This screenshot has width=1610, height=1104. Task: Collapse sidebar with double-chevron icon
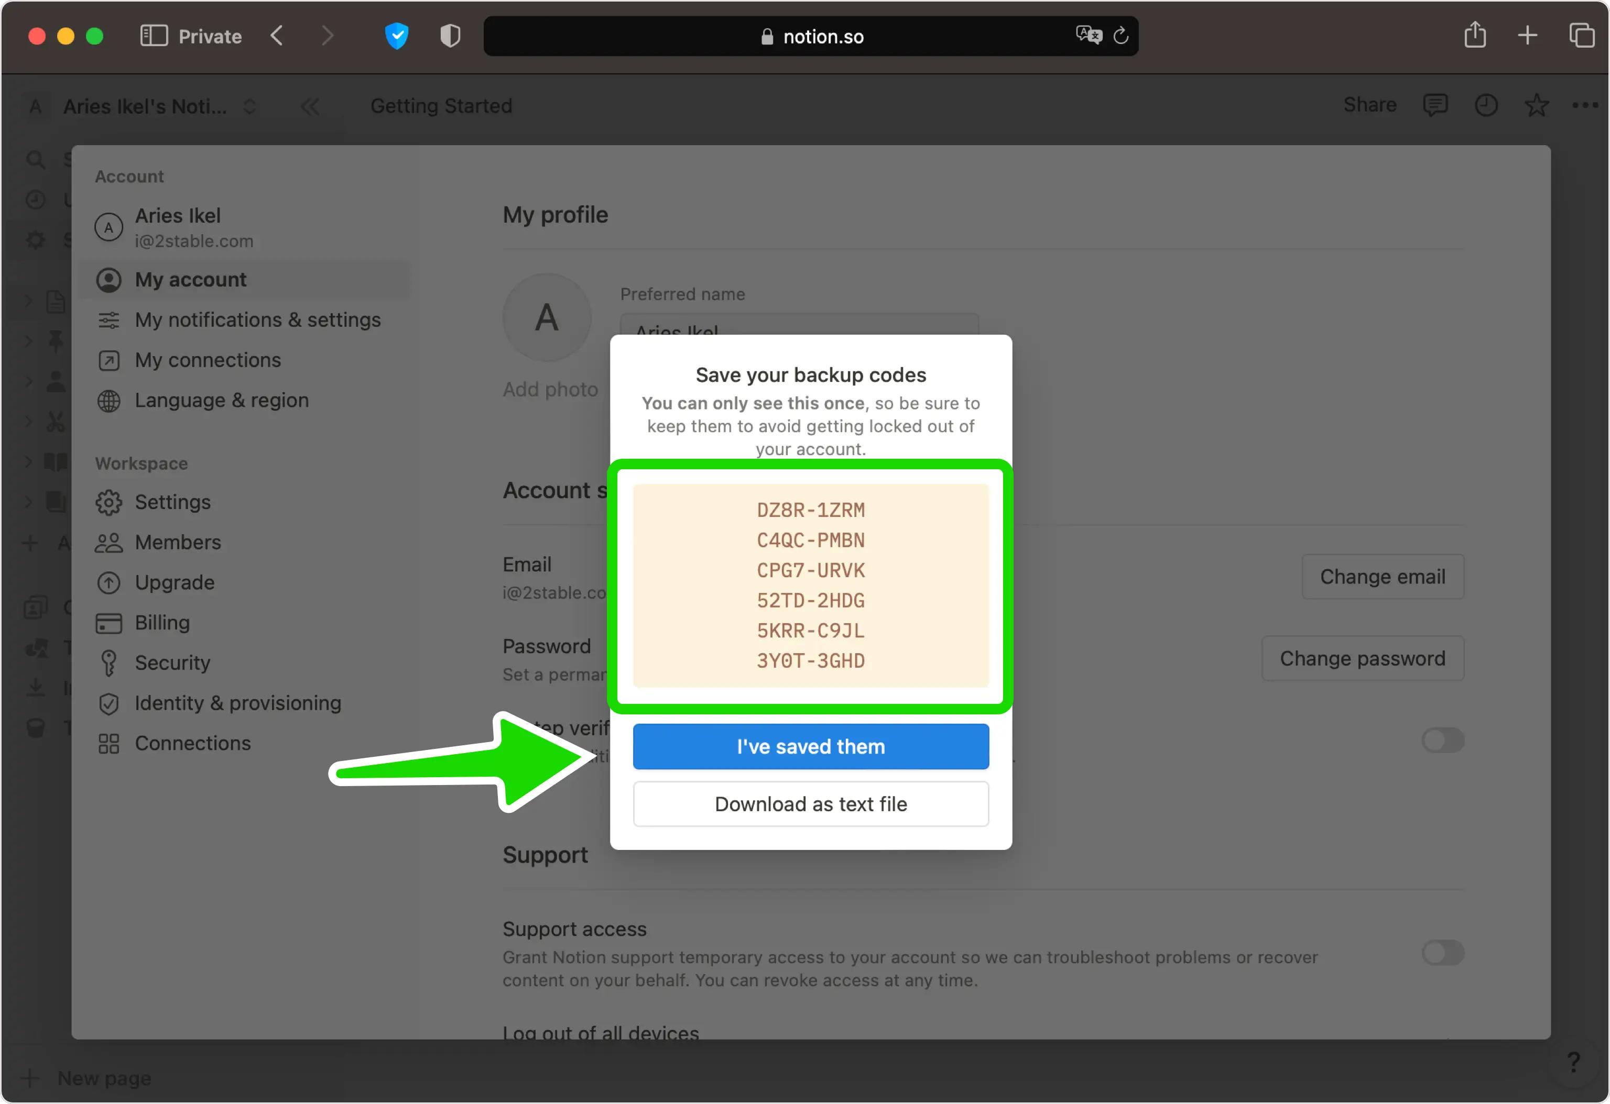point(310,106)
